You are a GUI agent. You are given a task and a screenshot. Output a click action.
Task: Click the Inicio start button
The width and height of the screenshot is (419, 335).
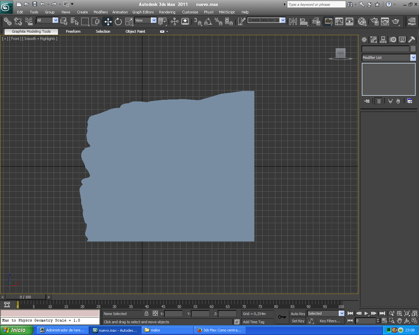tap(16, 330)
